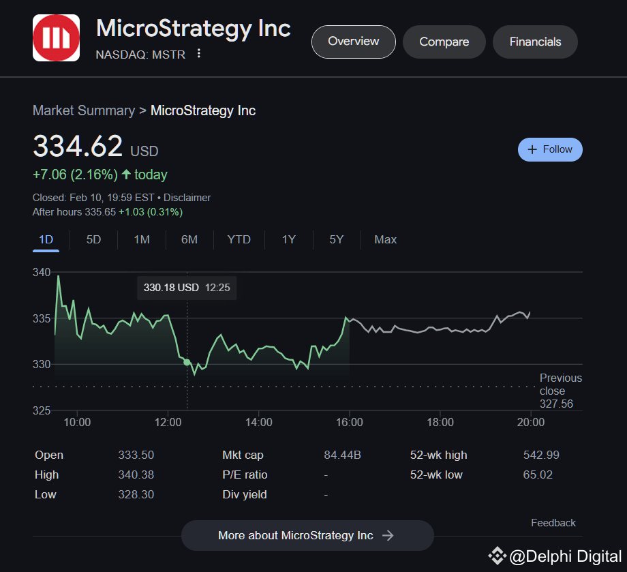This screenshot has height=572, width=627.
Task: Select the 1D chart range
Action: click(x=46, y=239)
